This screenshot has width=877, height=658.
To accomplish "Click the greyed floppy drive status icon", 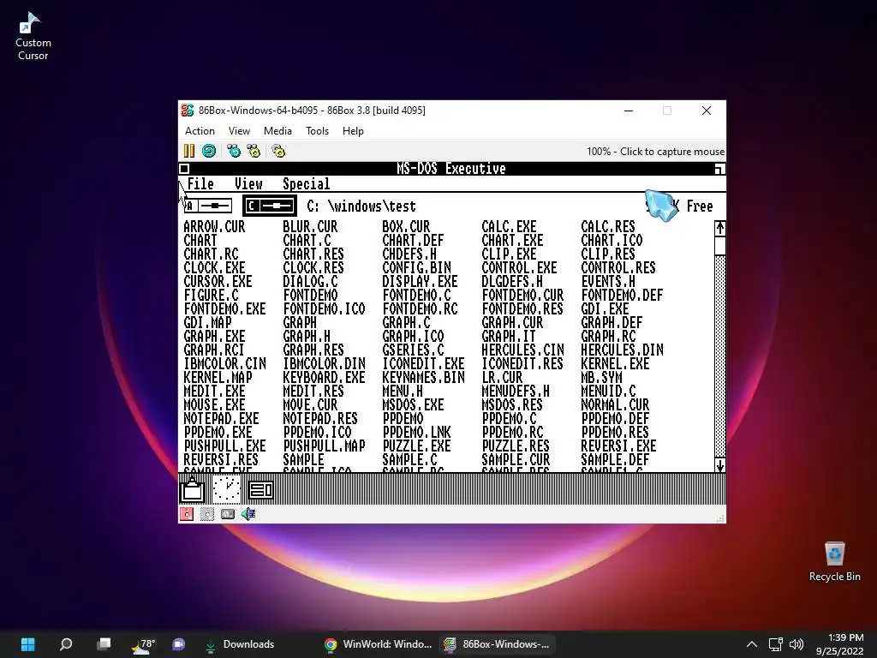I will pyautogui.click(x=207, y=514).
